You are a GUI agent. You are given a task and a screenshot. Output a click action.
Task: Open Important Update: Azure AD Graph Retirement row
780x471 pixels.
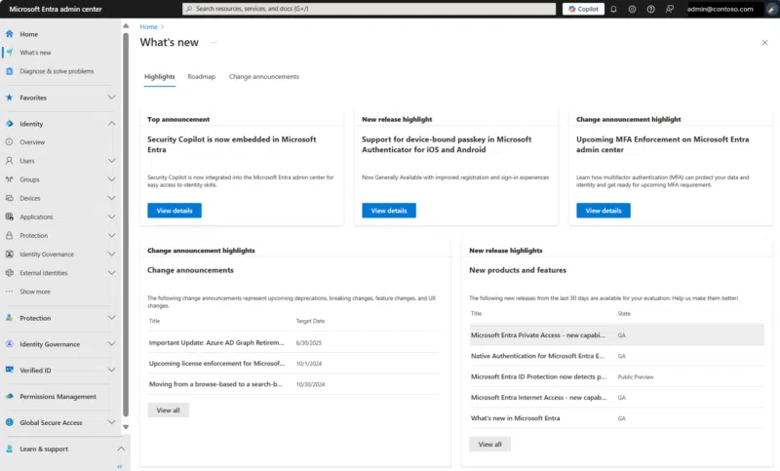(294, 342)
